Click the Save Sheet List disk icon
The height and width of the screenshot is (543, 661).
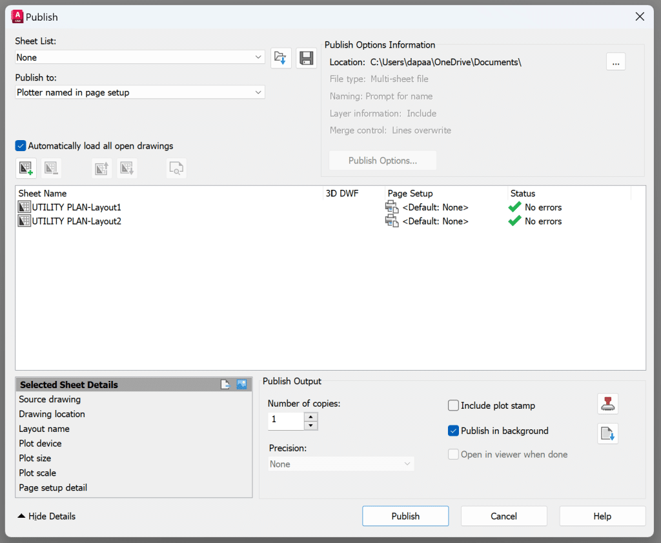(306, 58)
